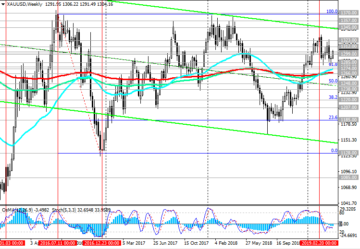Select the 1370.00 price level label
This screenshot has width=360, height=249.
click(349, 13)
